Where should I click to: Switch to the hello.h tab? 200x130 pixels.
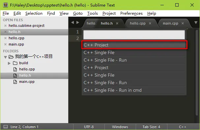pos(107,24)
